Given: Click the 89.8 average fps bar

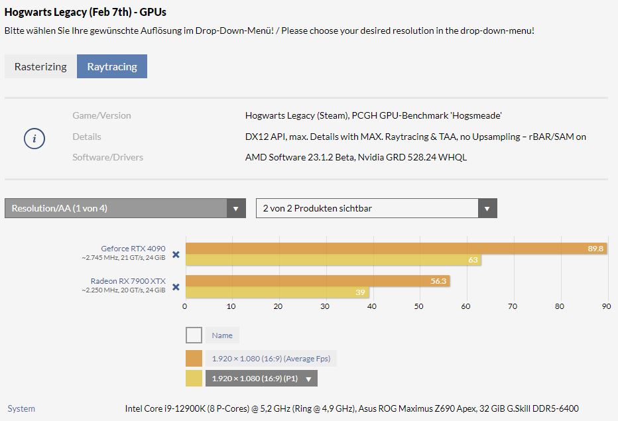Looking at the screenshot, I should [x=396, y=249].
